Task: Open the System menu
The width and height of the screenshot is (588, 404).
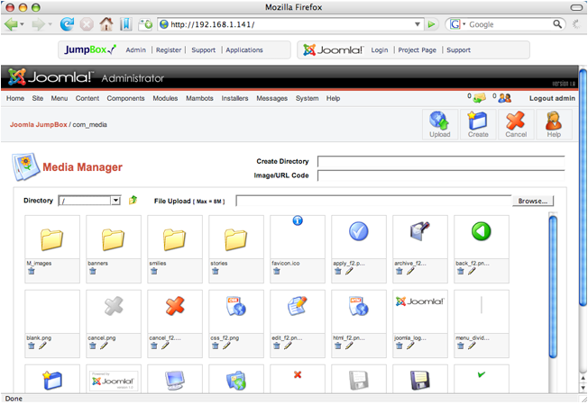Action: 308,98
